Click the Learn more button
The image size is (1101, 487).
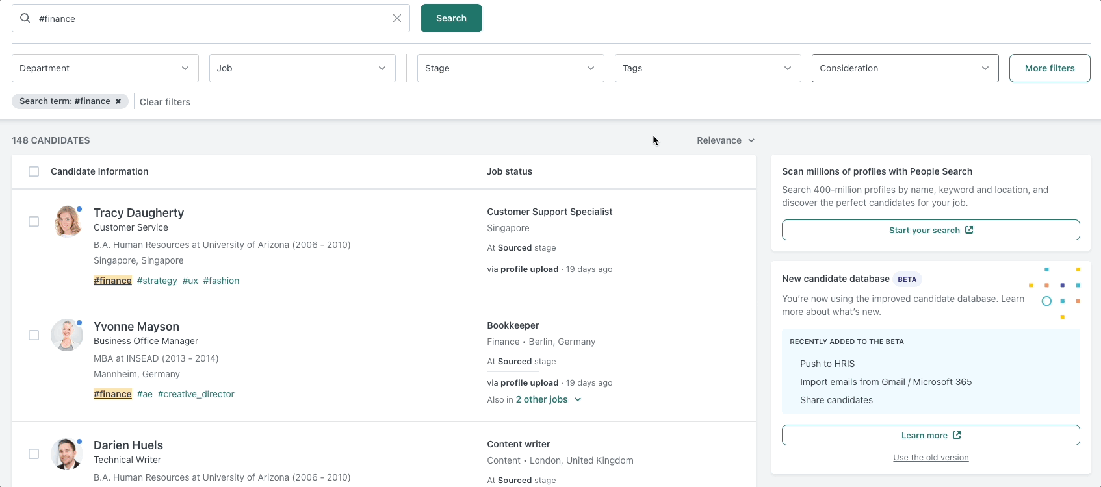click(931, 435)
